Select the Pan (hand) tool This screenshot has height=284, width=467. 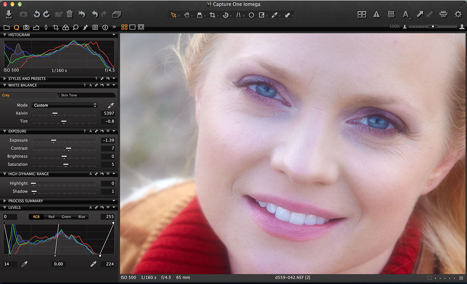[187, 15]
